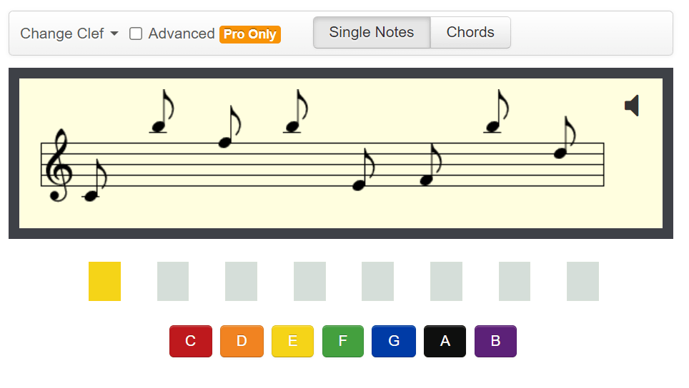Click the last note on the staff
The image size is (689, 388).
[561, 153]
